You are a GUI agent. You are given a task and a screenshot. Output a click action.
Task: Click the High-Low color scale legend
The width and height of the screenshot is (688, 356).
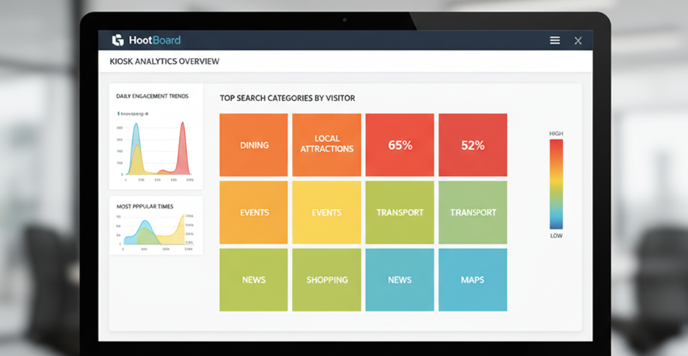tap(556, 185)
